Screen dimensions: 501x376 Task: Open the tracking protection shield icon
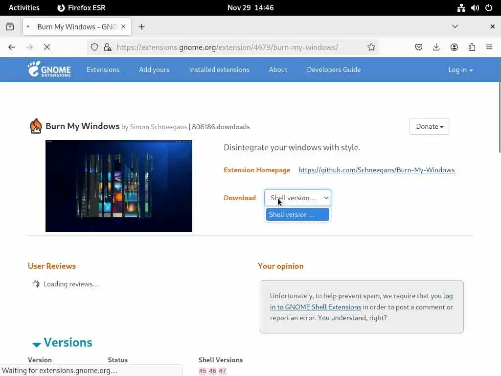(94, 47)
